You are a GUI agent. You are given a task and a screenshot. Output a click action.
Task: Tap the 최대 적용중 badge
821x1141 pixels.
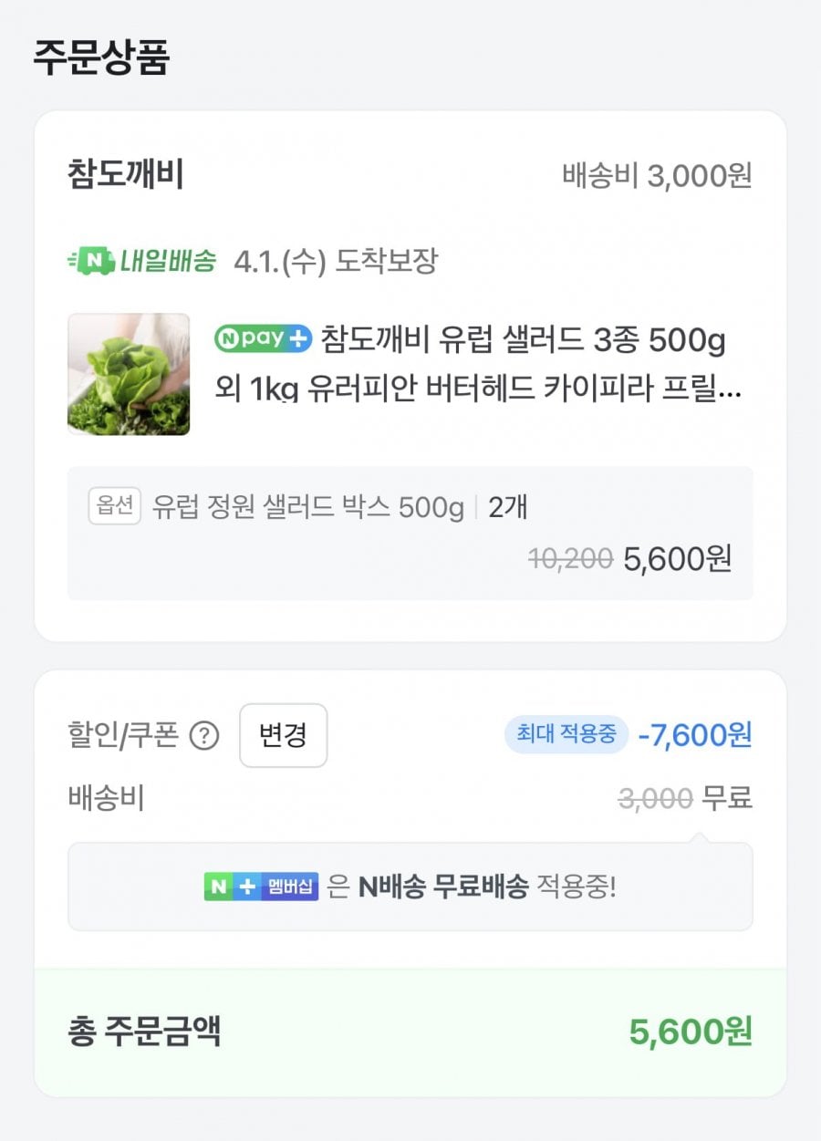566,733
